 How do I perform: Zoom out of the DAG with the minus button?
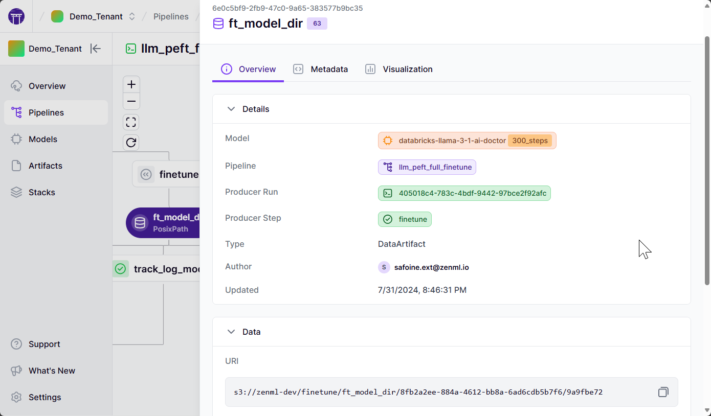coord(131,101)
